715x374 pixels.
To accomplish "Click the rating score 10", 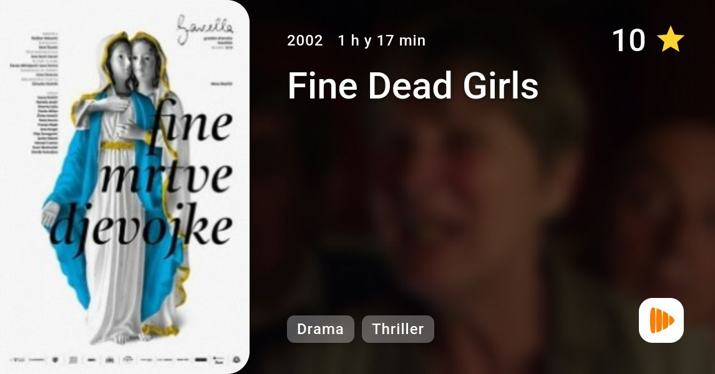I will click(x=628, y=40).
